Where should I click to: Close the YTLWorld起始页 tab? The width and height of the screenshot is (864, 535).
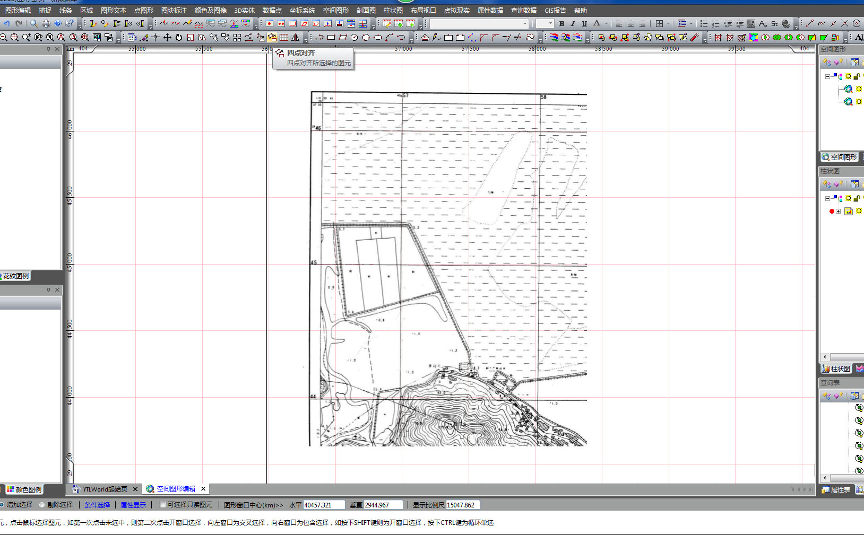tap(135, 489)
